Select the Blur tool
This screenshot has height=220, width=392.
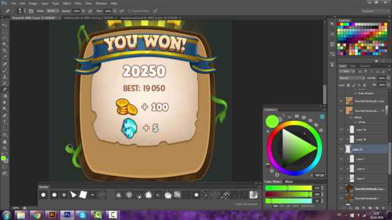(x=5, y=103)
